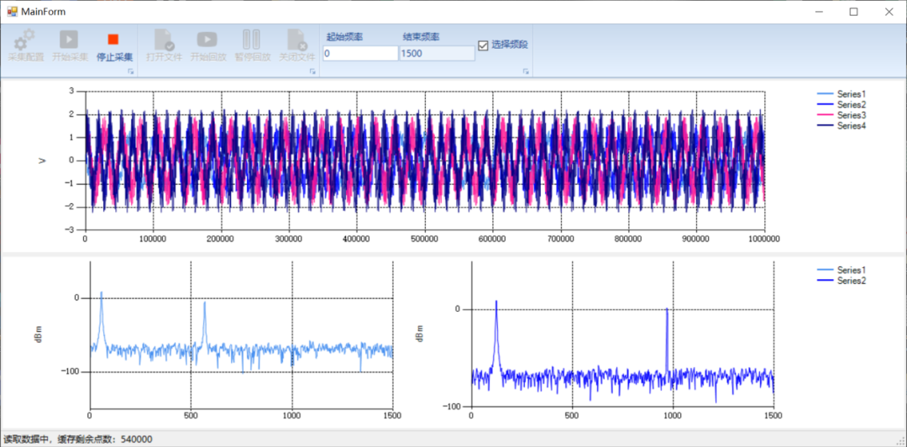Screen dimensions: 907x447
Task: Click the 1000000 x-axis label on time chart
Action: point(764,238)
